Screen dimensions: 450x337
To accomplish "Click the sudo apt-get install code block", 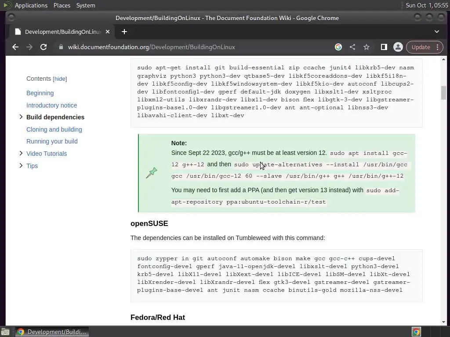I will click(x=276, y=93).
